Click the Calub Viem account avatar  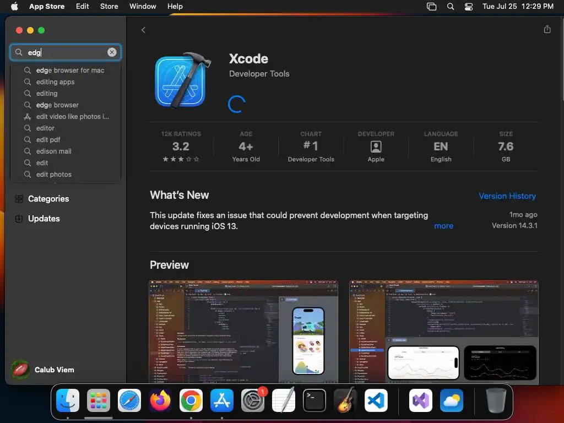point(20,370)
